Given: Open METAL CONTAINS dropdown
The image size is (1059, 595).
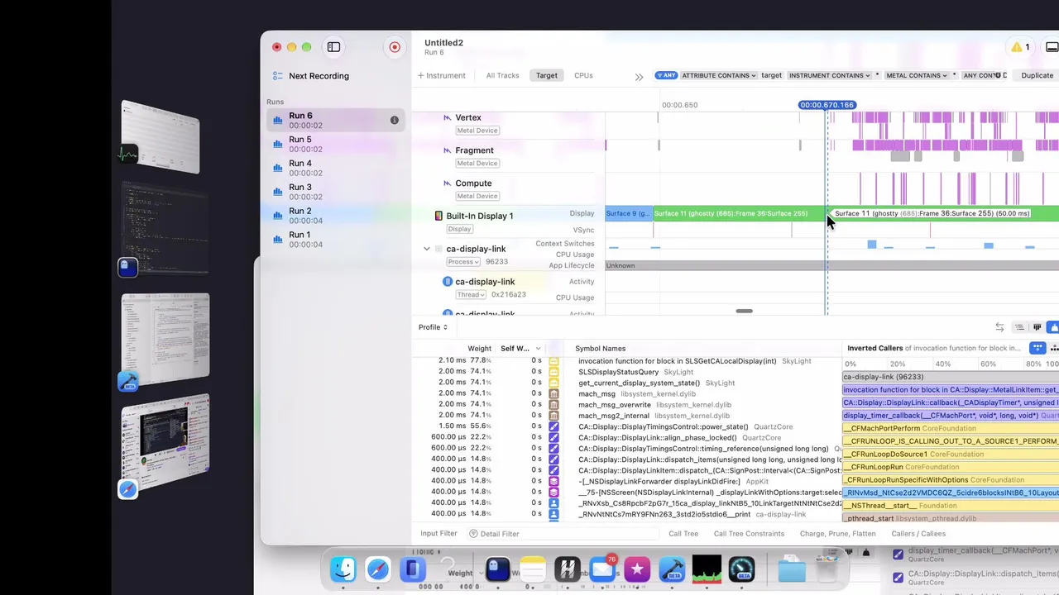Looking at the screenshot, I should pos(917,75).
